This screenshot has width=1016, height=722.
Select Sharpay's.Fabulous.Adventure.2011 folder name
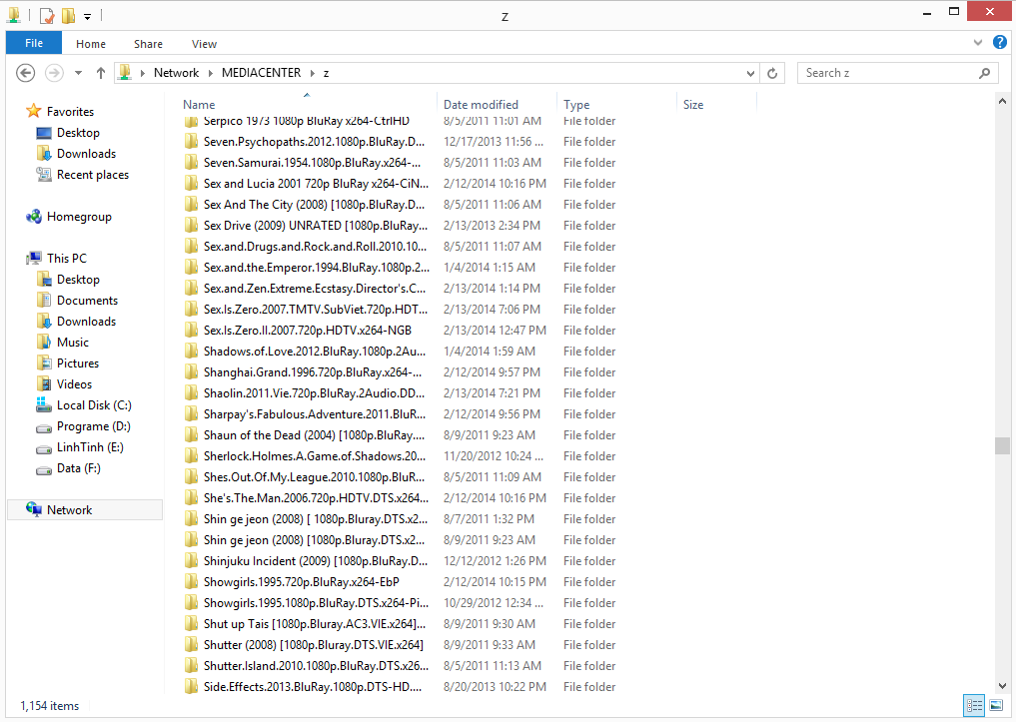[315, 414]
